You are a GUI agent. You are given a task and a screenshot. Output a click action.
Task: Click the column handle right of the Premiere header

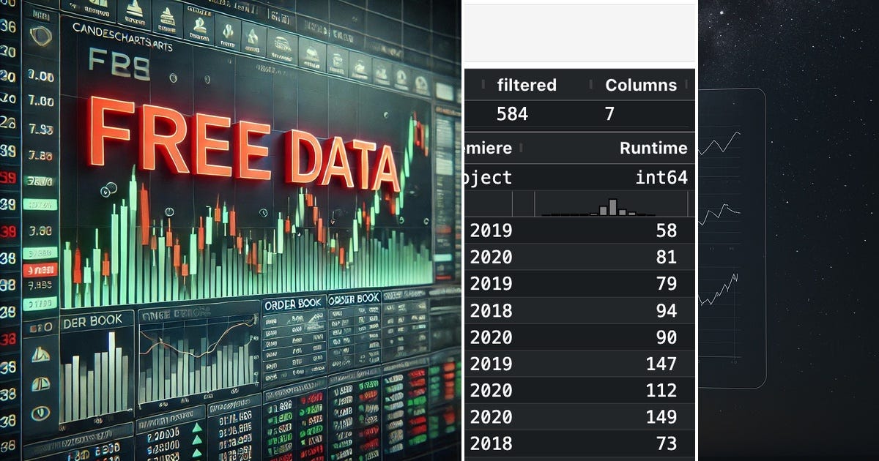[x=522, y=149]
